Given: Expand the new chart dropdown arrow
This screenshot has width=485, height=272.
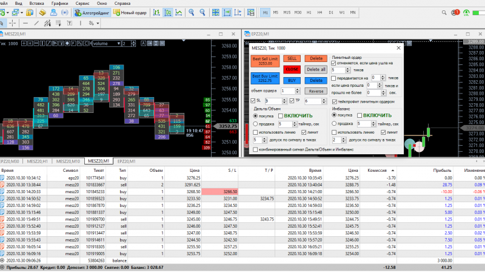Looking at the screenshot, I should 8,13.
